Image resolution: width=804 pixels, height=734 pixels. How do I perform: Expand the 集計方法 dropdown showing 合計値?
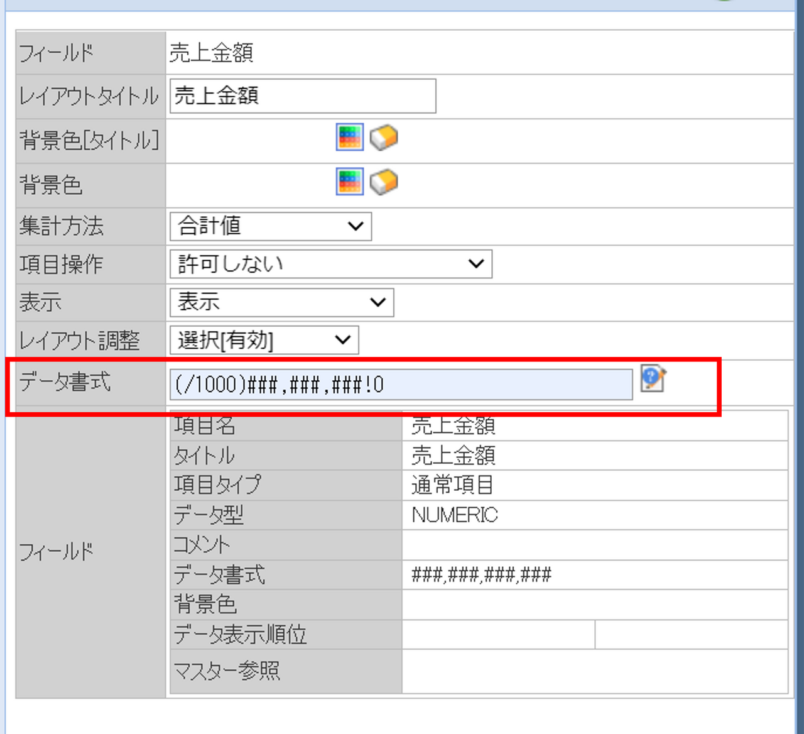pyautogui.click(x=271, y=226)
